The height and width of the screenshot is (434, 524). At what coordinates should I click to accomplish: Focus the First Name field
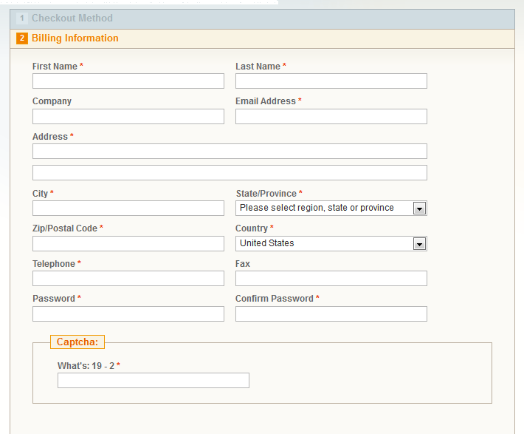pos(128,81)
